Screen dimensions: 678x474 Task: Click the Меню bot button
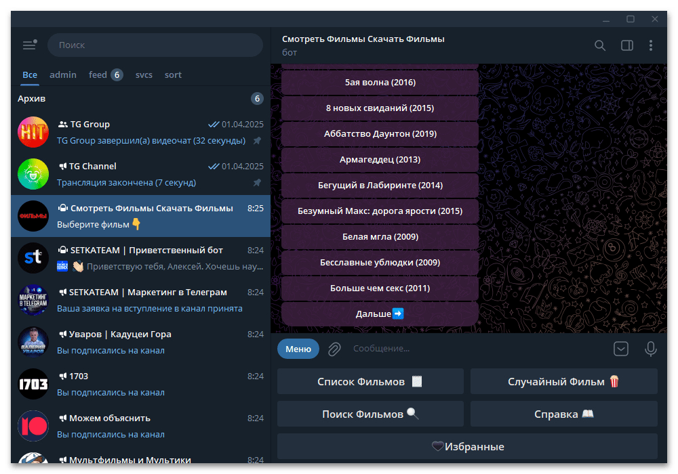click(x=298, y=349)
